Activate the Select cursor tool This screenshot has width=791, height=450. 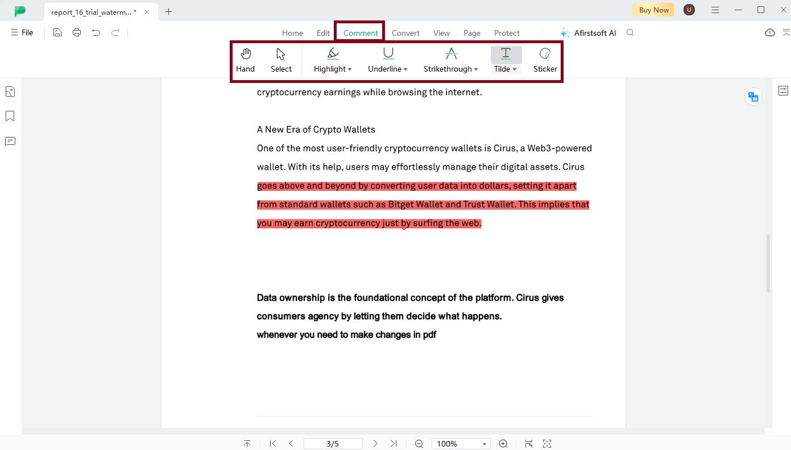click(x=281, y=60)
